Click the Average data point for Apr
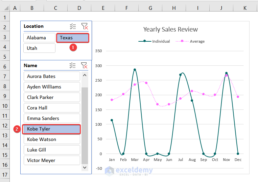 click(x=146, y=83)
